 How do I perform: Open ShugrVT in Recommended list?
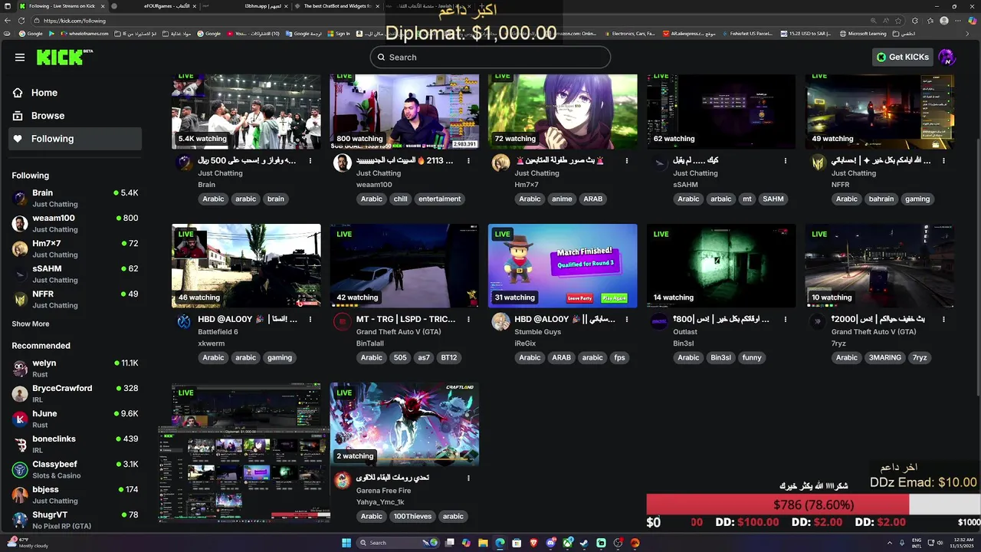75,520
